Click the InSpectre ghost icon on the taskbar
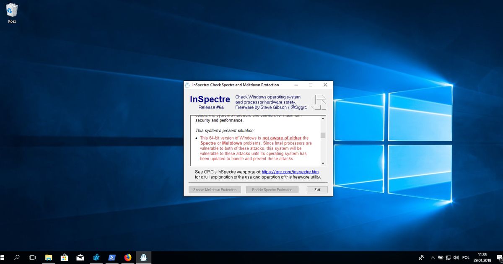Viewport: 503px width, 264px height. click(x=143, y=257)
